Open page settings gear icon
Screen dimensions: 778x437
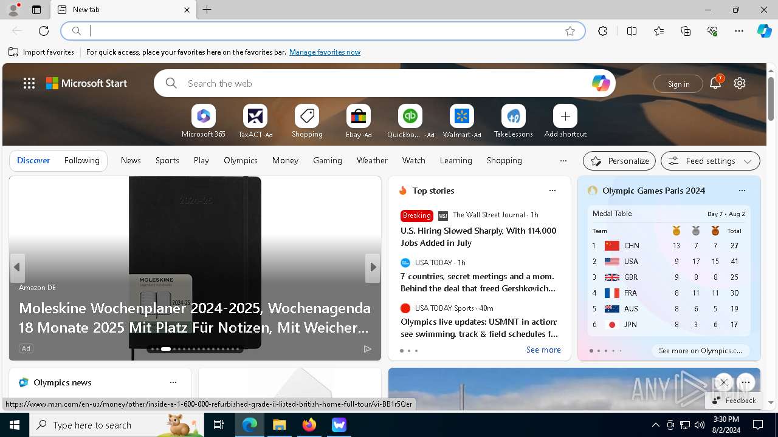740,83
